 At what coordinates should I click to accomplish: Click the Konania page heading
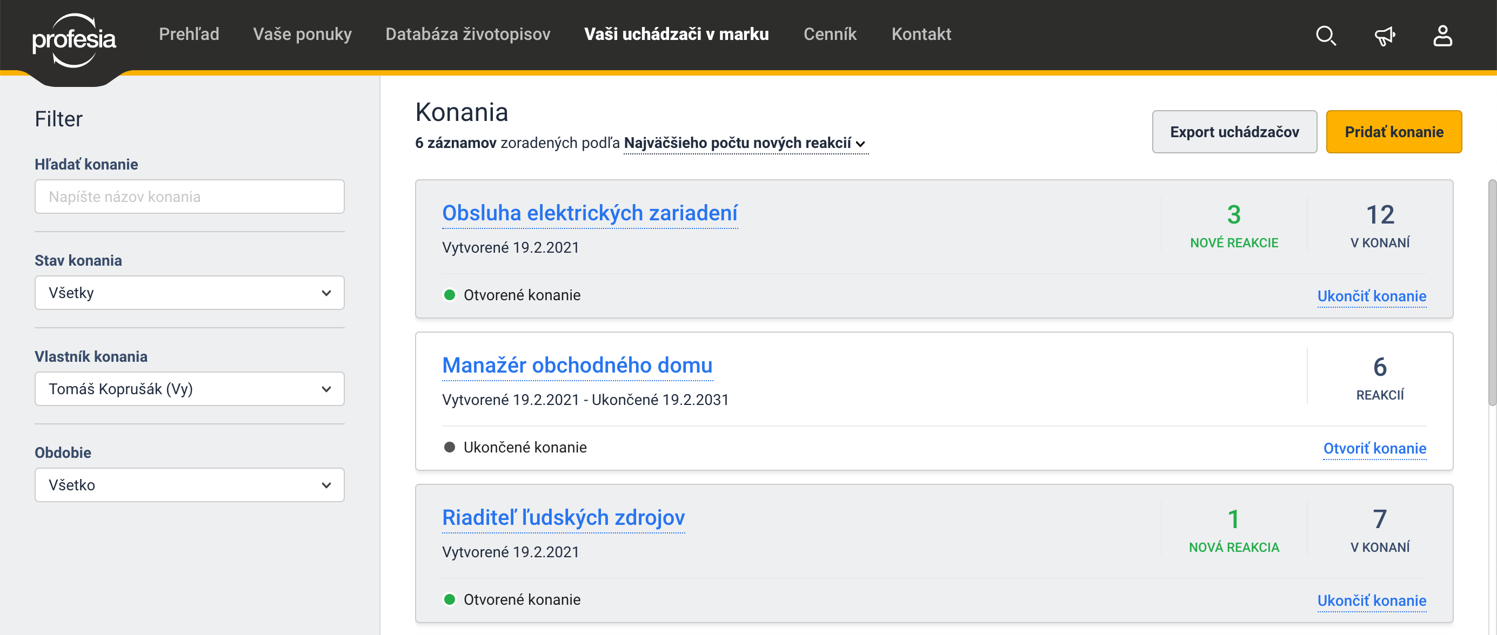pos(462,112)
